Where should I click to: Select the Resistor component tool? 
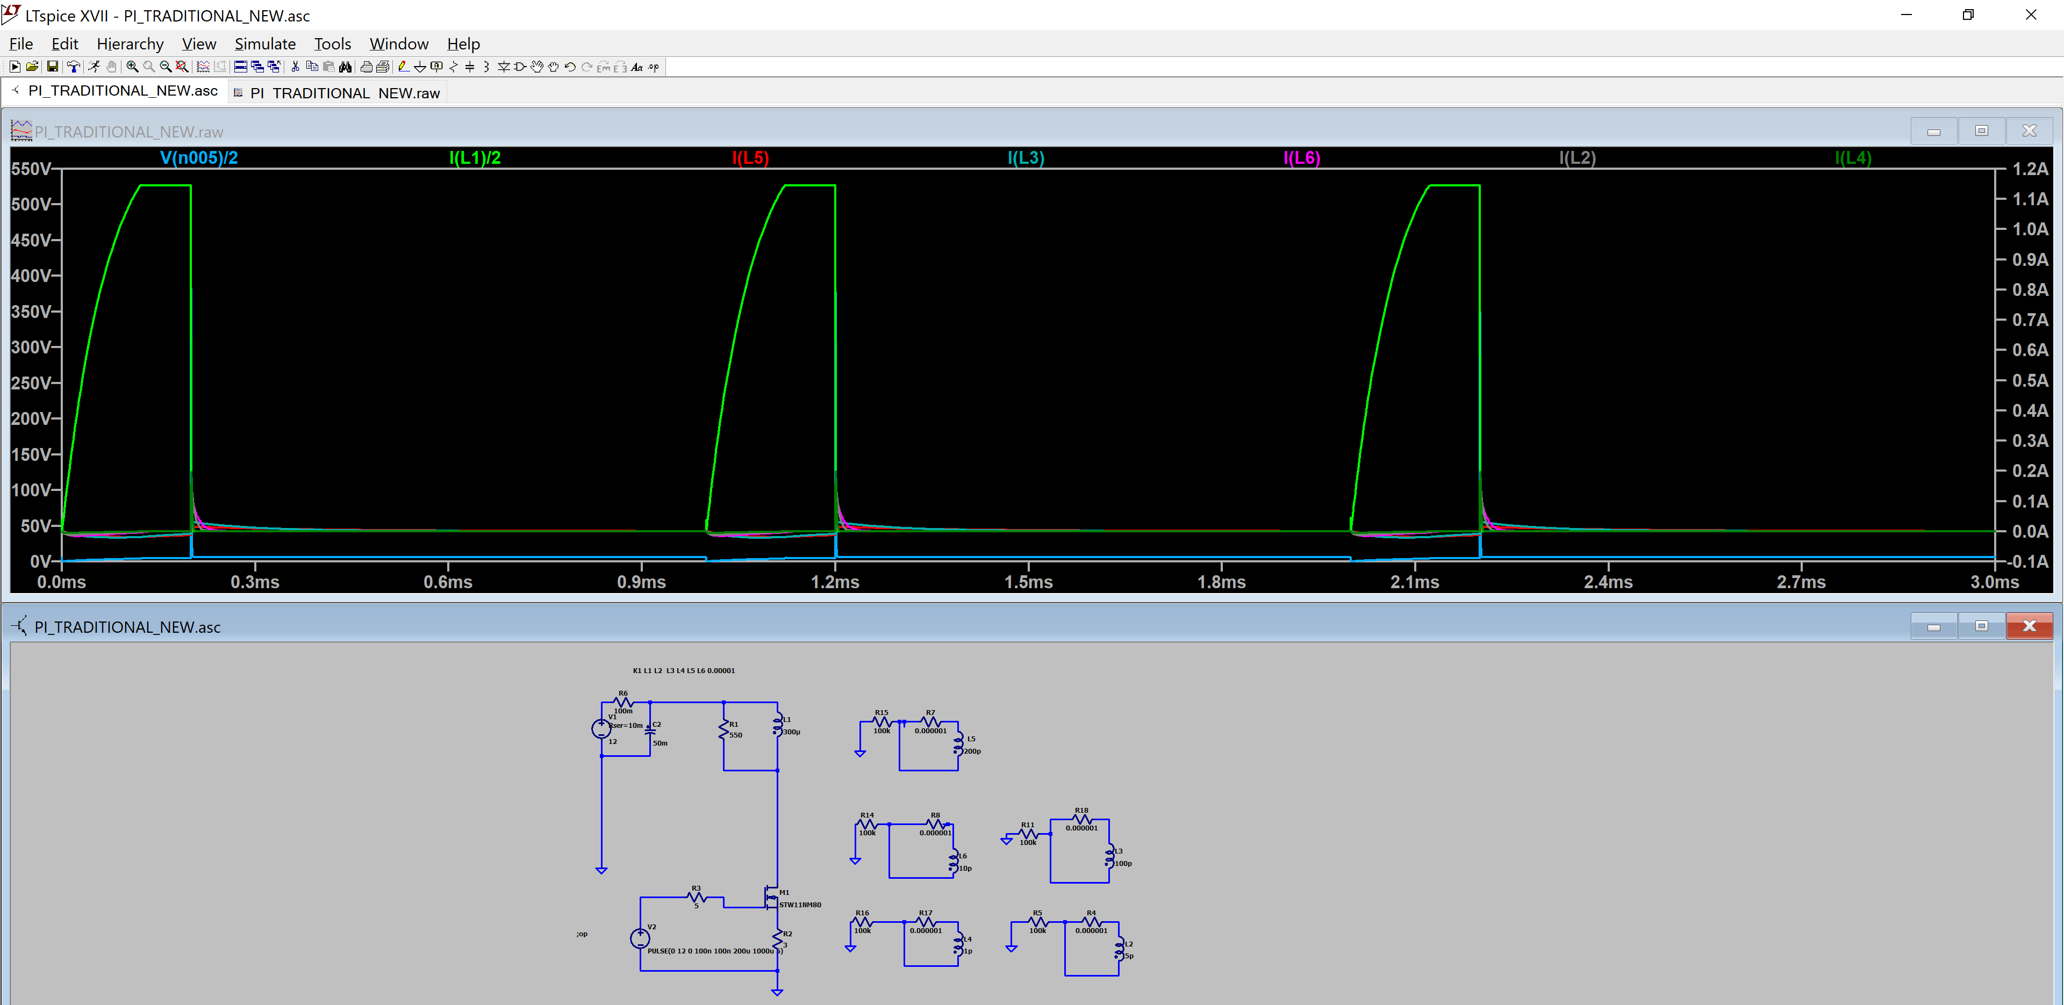(x=454, y=67)
